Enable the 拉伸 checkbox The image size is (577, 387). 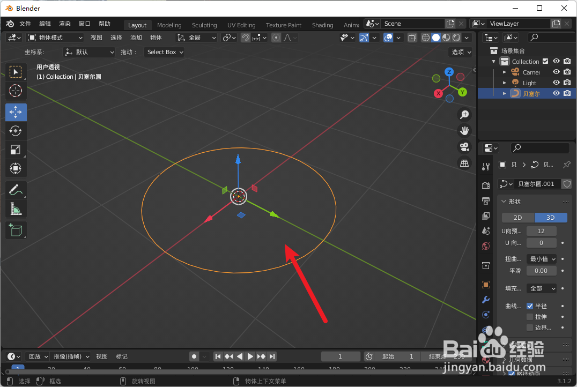(530, 317)
